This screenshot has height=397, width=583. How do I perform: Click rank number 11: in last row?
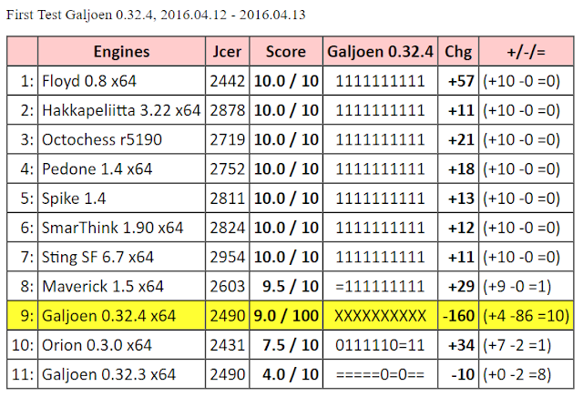23,375
